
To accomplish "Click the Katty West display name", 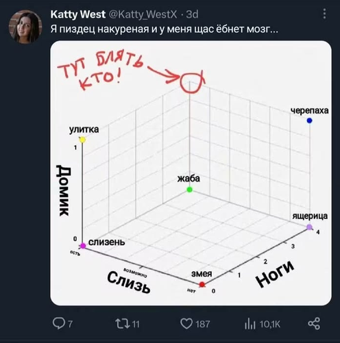I will coord(78,14).
